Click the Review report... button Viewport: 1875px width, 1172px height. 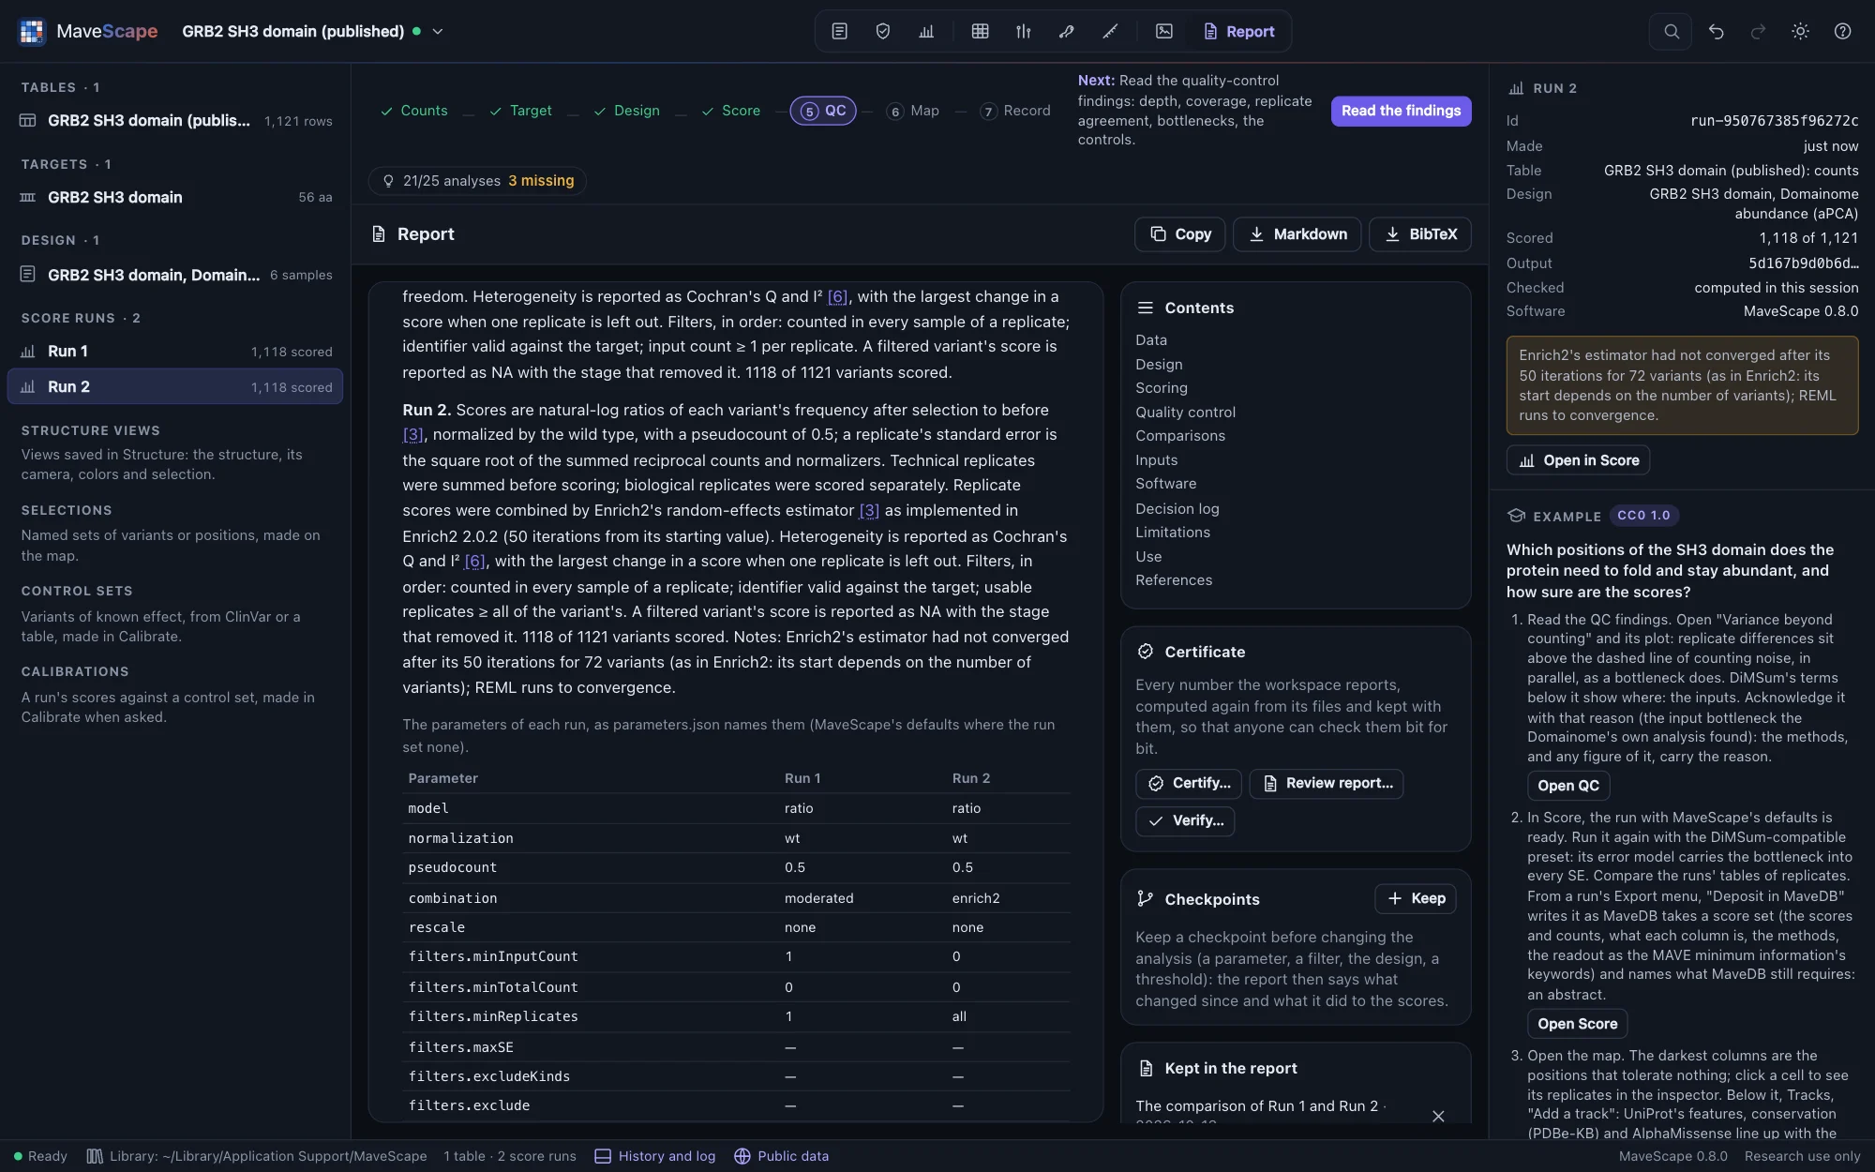coord(1326,783)
